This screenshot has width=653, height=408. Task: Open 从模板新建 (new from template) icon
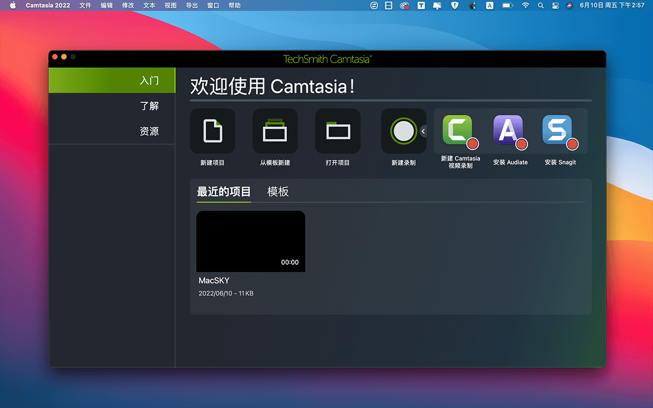[x=275, y=131]
